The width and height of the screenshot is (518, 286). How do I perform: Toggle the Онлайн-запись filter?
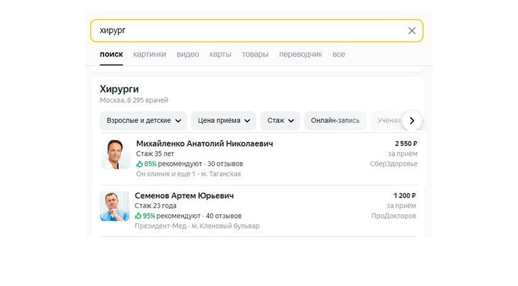pos(335,120)
